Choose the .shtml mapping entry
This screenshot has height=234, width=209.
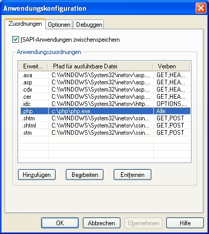[x=104, y=125]
